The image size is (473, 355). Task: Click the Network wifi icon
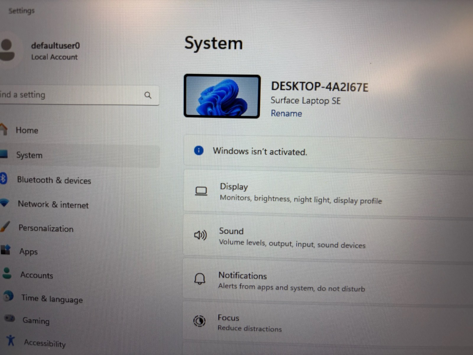[x=4, y=203]
